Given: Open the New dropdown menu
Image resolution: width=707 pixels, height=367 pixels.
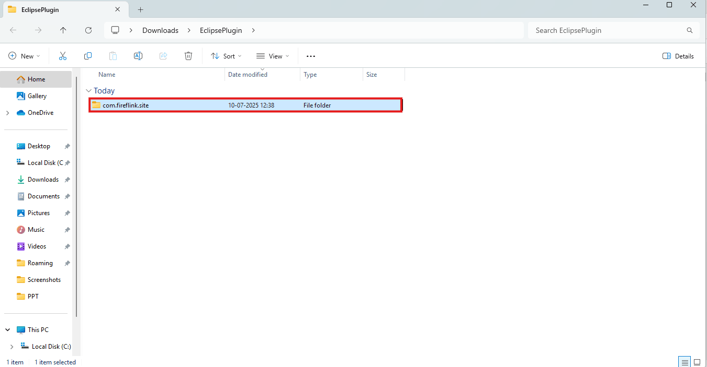Looking at the screenshot, I should pyautogui.click(x=25, y=56).
